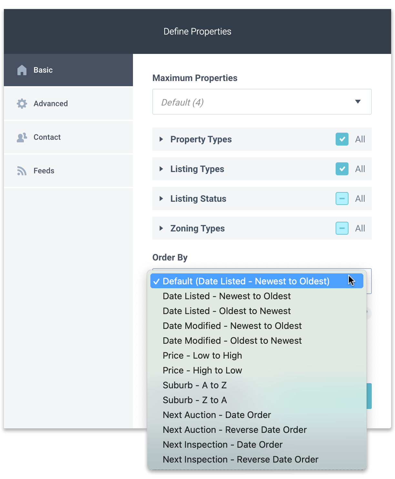Click the Contact people icon

coord(22,137)
